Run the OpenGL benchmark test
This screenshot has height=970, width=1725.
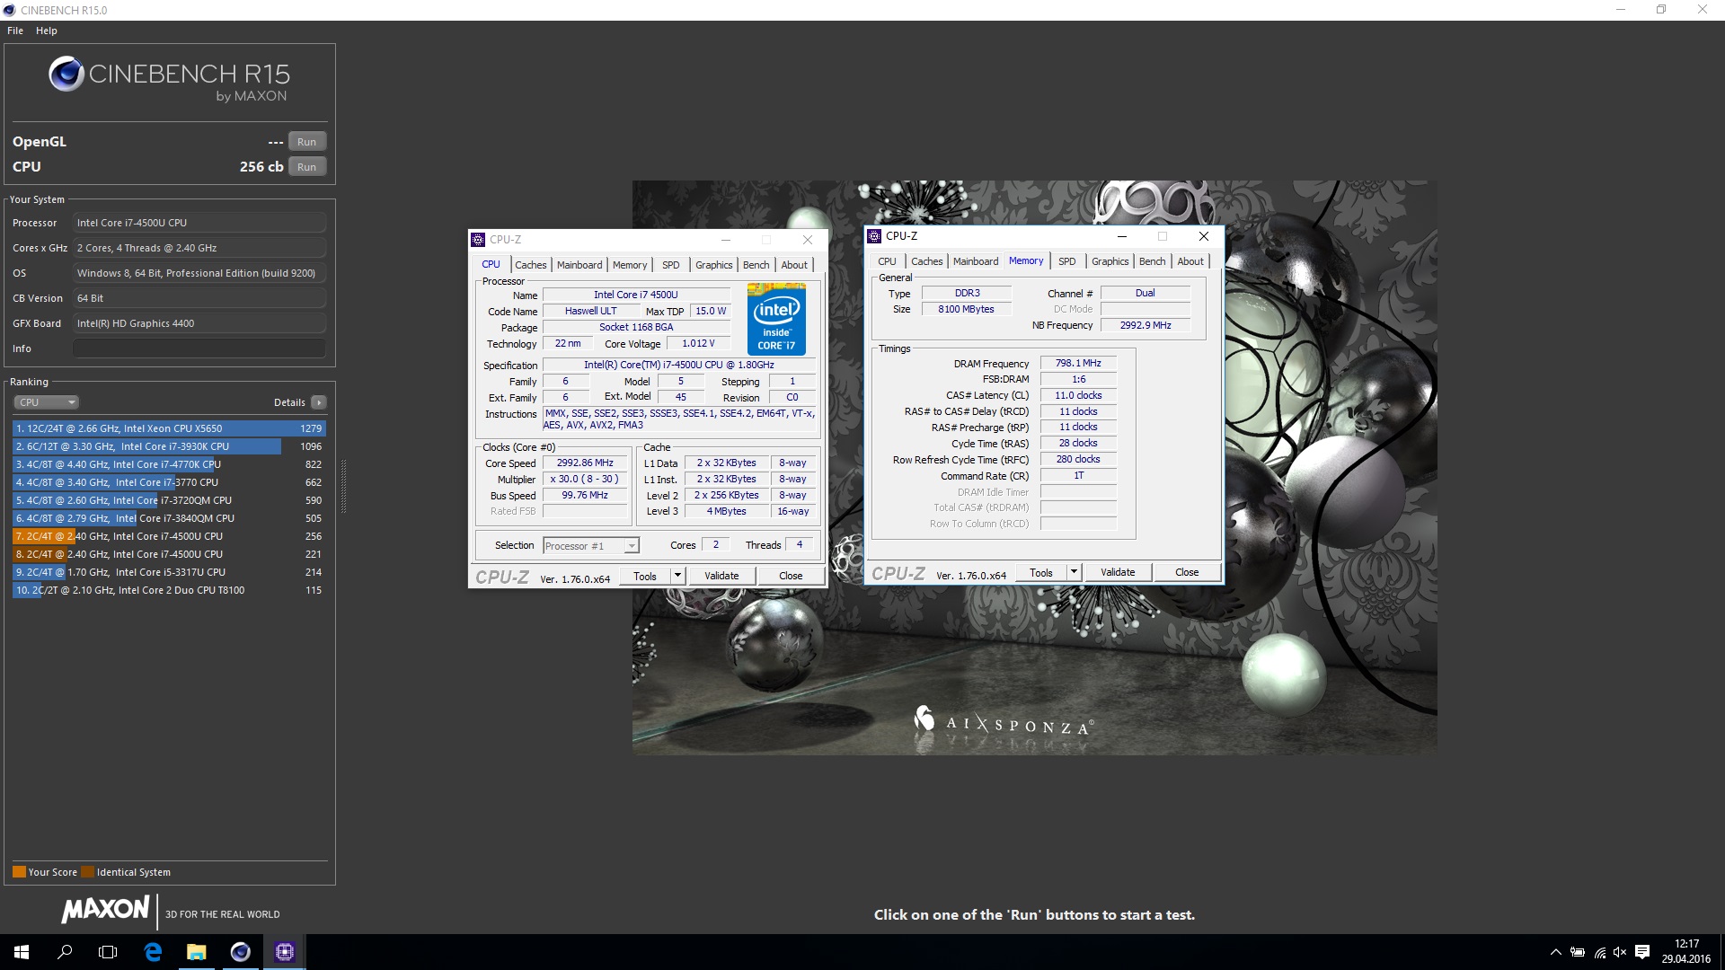pos(306,142)
